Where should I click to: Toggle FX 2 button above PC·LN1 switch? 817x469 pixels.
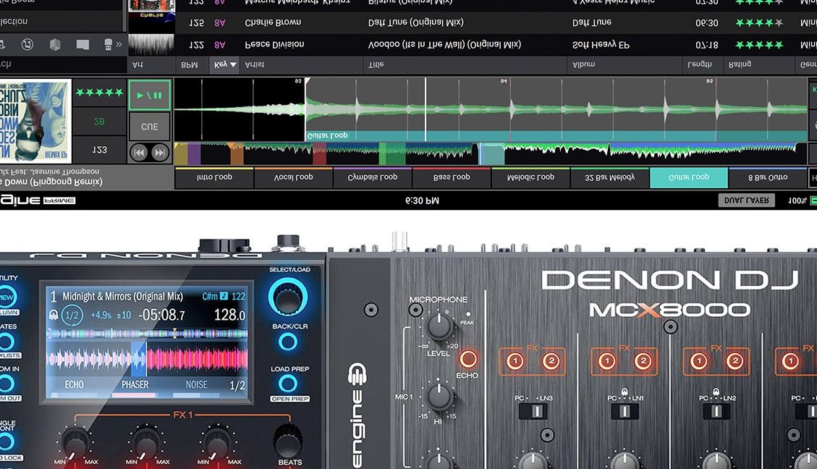643,361
